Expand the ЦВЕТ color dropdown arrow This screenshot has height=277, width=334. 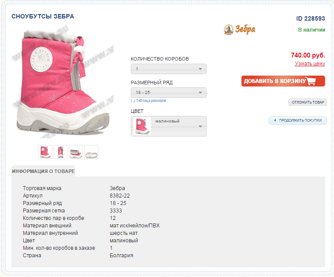click(200, 126)
